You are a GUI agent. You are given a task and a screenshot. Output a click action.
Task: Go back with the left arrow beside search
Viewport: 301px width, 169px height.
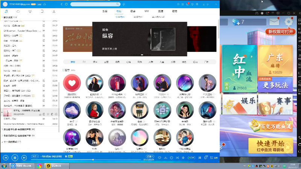(61, 4)
